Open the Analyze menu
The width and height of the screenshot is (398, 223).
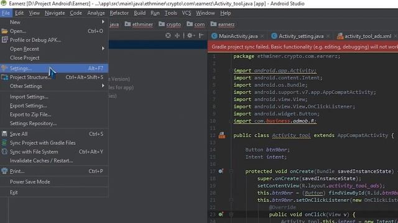96,13
